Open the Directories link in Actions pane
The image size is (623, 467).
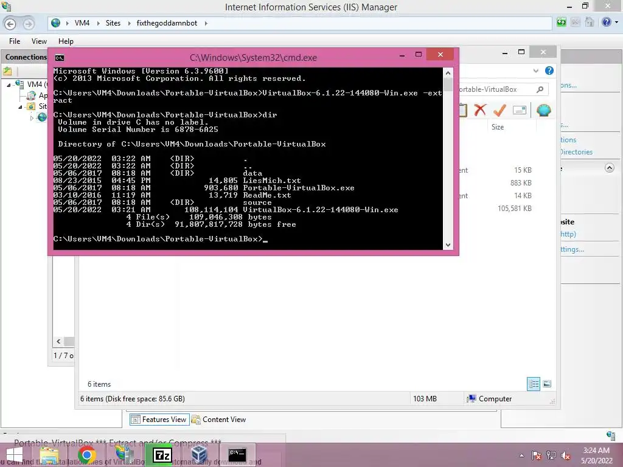coord(576,152)
